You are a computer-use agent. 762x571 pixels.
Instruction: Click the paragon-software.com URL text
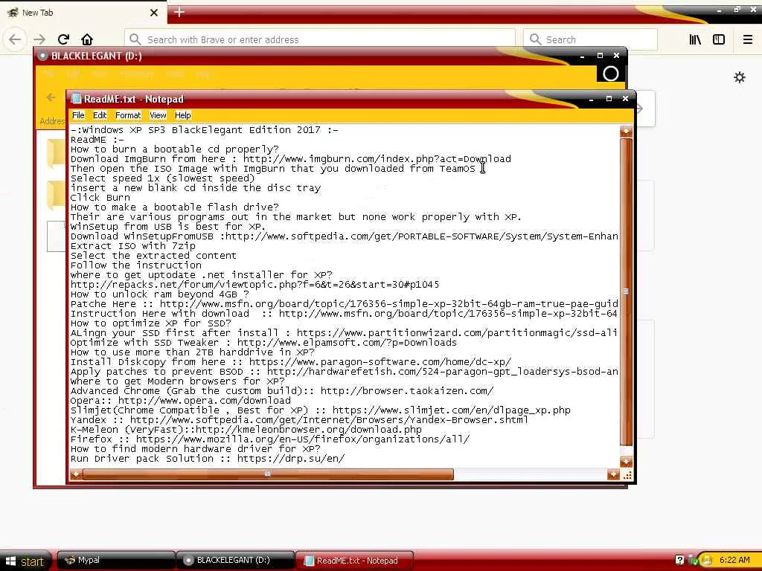(380, 362)
